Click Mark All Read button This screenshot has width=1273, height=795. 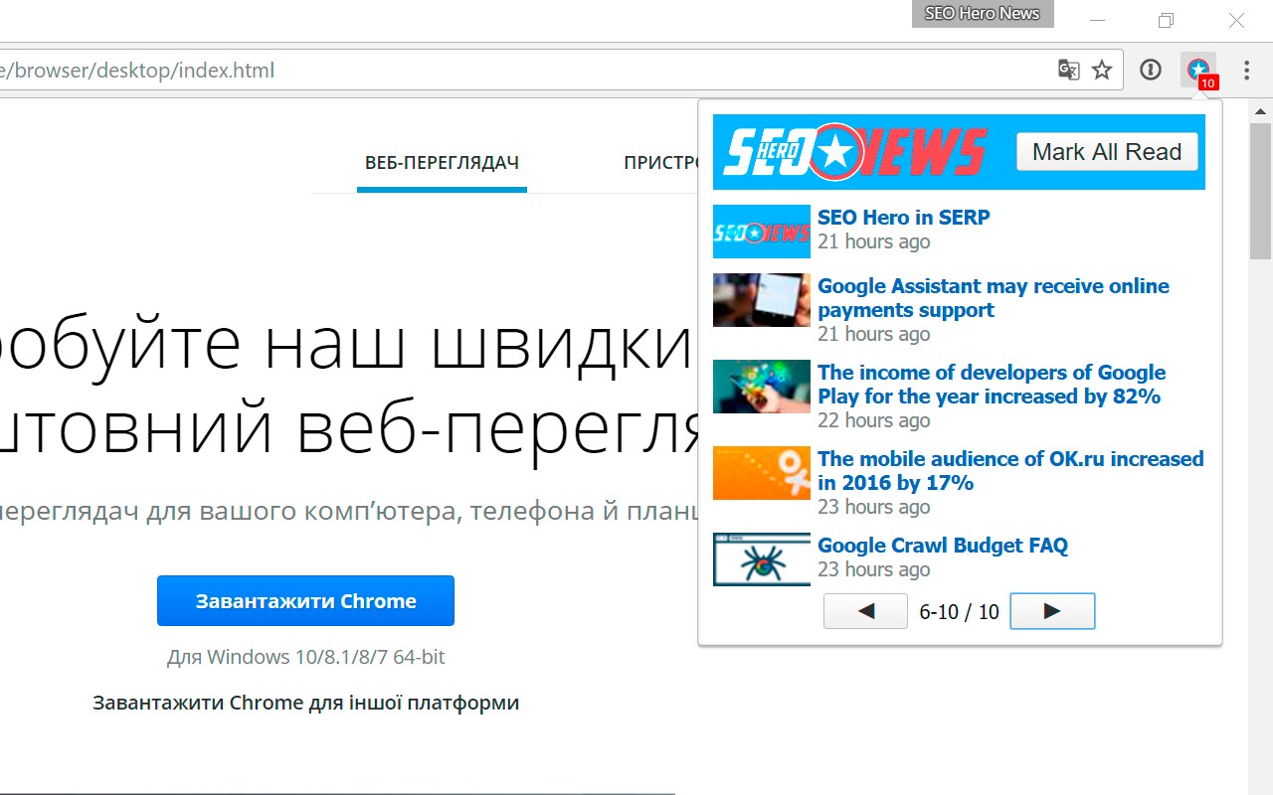[x=1107, y=152]
